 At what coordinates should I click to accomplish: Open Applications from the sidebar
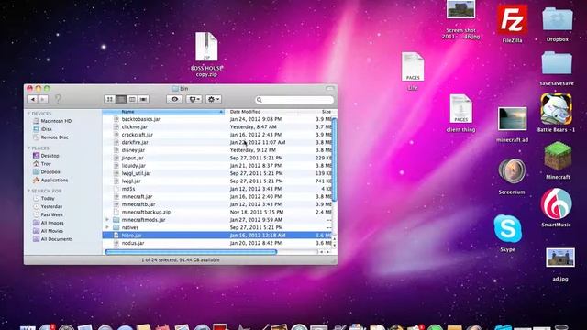click(x=50, y=181)
